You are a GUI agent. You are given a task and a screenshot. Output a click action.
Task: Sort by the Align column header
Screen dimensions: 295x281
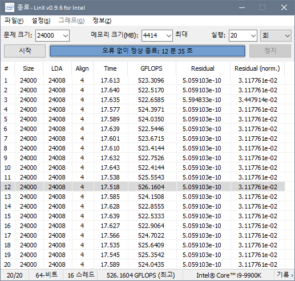coord(82,68)
